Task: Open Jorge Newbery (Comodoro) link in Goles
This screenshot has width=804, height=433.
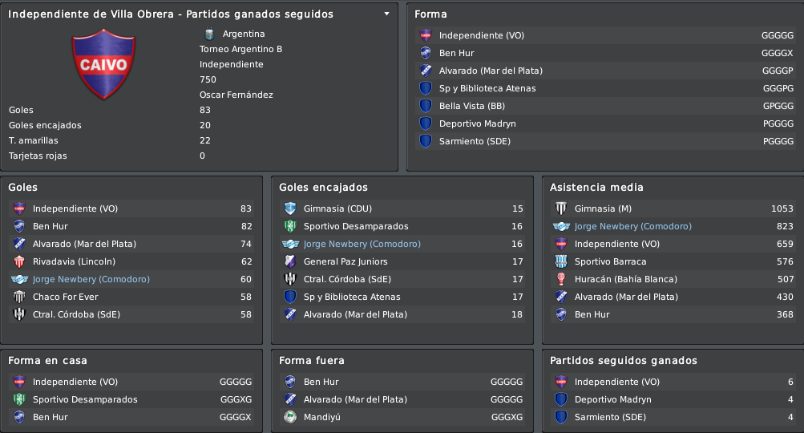Action: pyautogui.click(x=91, y=279)
